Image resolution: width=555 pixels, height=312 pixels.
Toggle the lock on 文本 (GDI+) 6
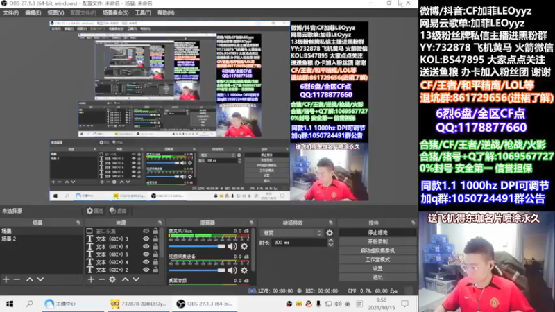[x=155, y=247]
